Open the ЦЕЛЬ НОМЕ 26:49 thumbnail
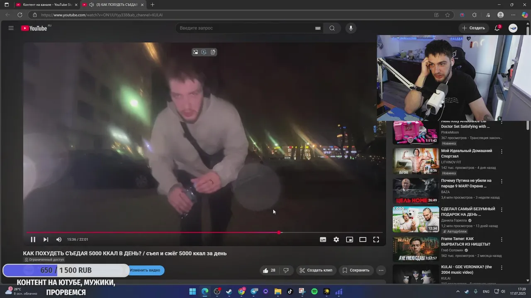The width and height of the screenshot is (531, 298). point(416,191)
